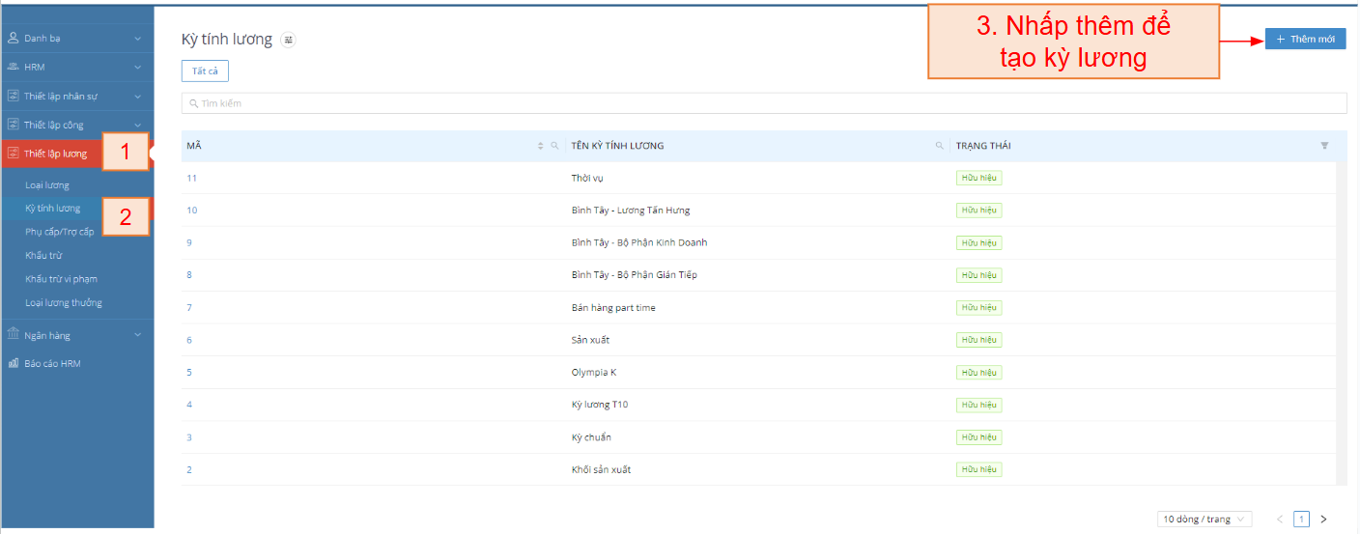1360x534 pixels.
Task: Click the settings icon beside Kỳ tính lương title
Action: [289, 40]
